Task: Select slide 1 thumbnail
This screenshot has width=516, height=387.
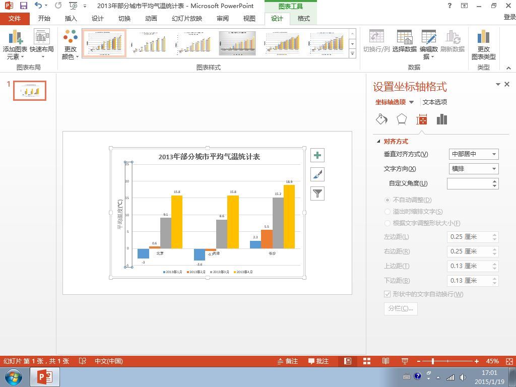Action: 30,91
